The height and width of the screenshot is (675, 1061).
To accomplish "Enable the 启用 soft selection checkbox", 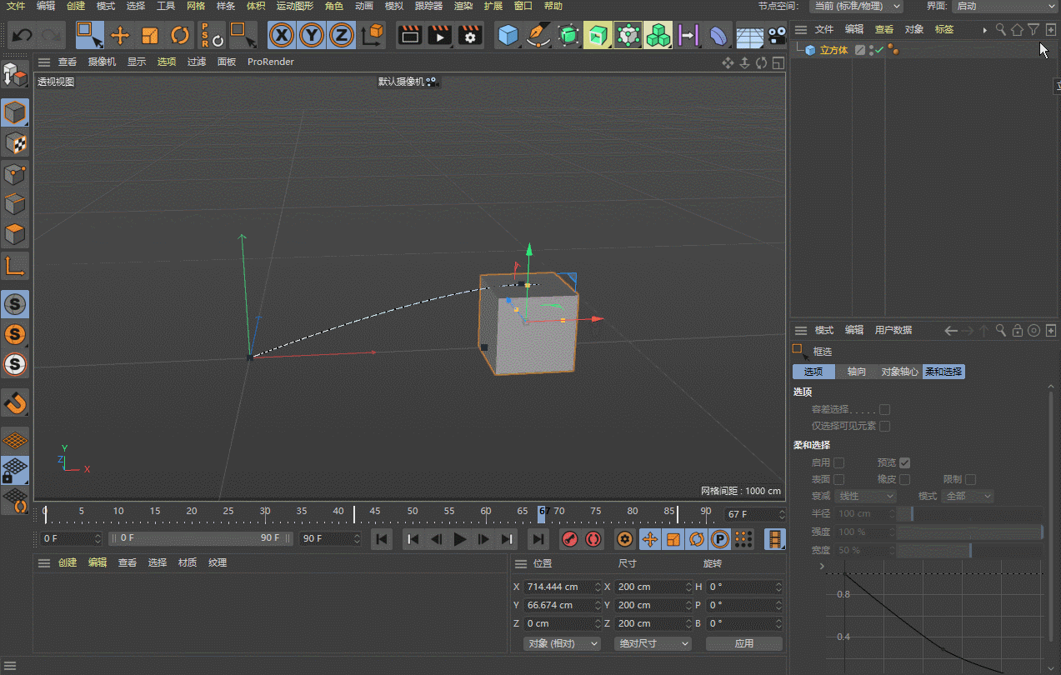I will [838, 462].
